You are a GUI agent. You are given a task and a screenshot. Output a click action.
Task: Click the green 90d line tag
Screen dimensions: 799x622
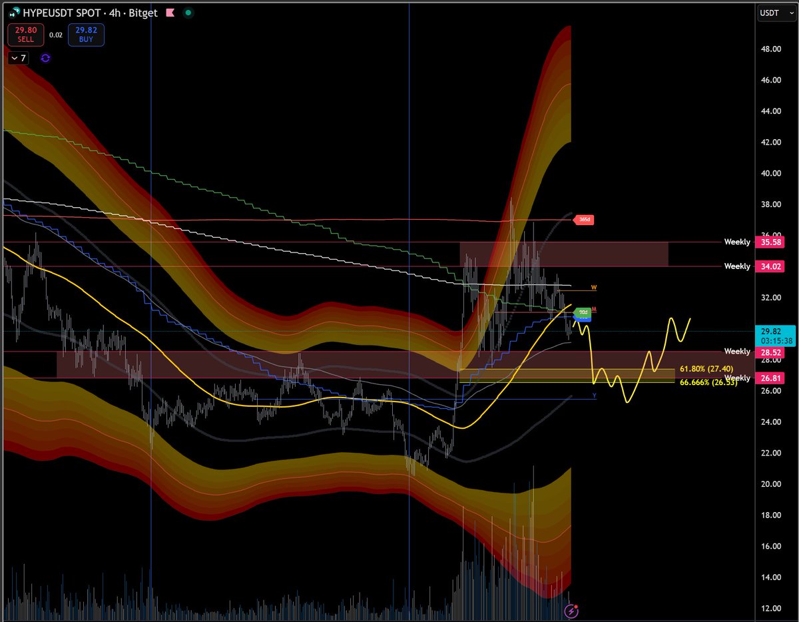pyautogui.click(x=582, y=312)
